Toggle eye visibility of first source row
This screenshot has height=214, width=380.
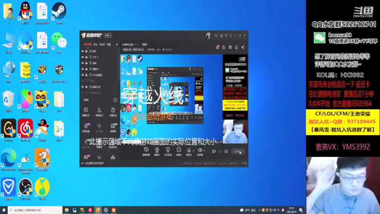point(83,51)
